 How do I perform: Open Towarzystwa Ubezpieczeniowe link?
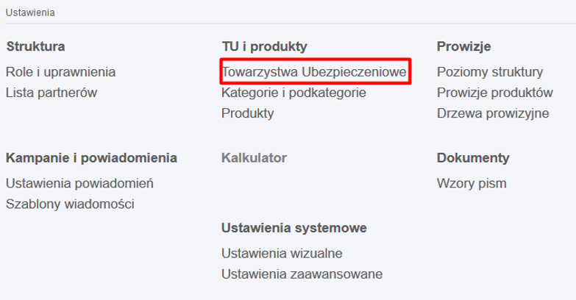(x=314, y=72)
